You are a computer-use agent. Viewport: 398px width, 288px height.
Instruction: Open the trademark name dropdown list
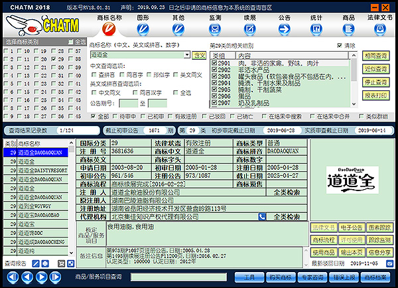186,55
